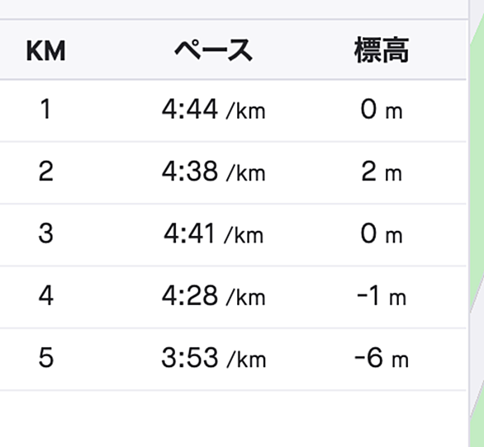484x447 pixels.
Task: Click the 2 m elevation value
Action: click(382, 172)
